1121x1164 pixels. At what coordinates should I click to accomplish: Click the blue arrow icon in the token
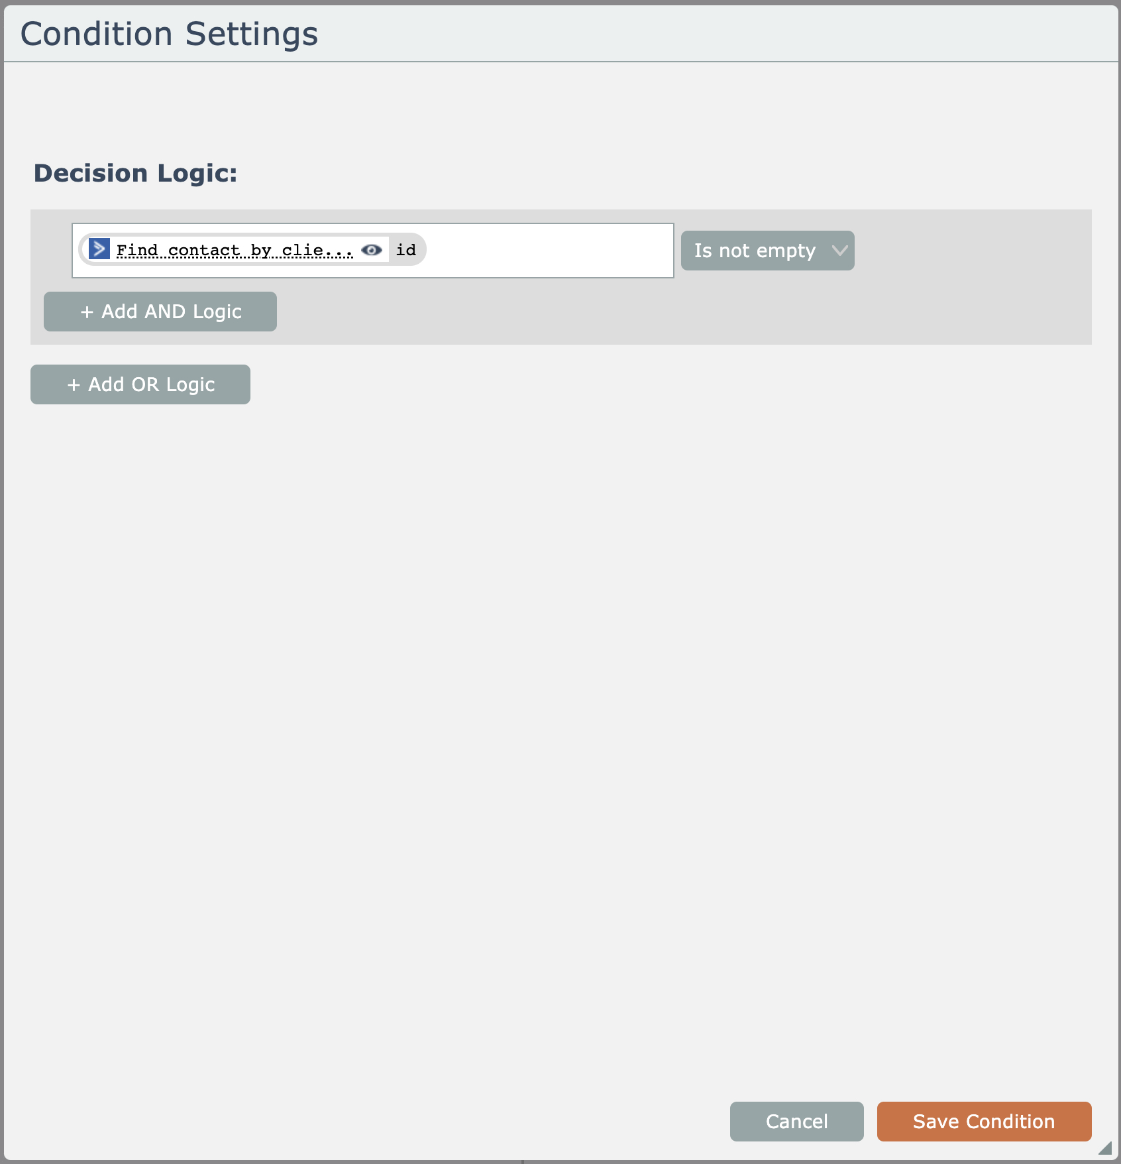pyautogui.click(x=99, y=249)
